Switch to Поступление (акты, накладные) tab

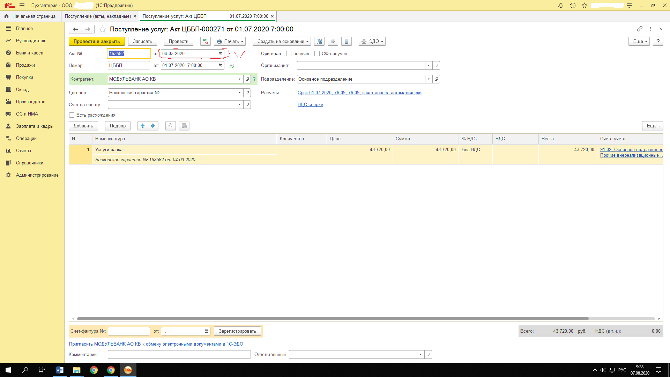tap(98, 16)
